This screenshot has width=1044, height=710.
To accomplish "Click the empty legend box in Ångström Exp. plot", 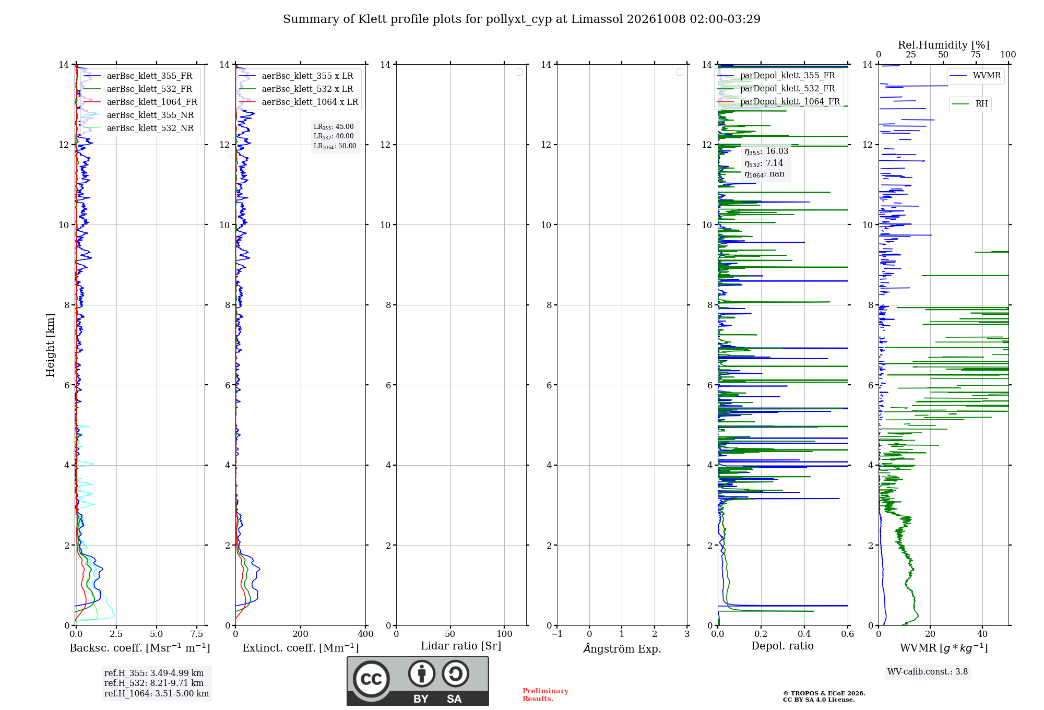I will click(680, 72).
